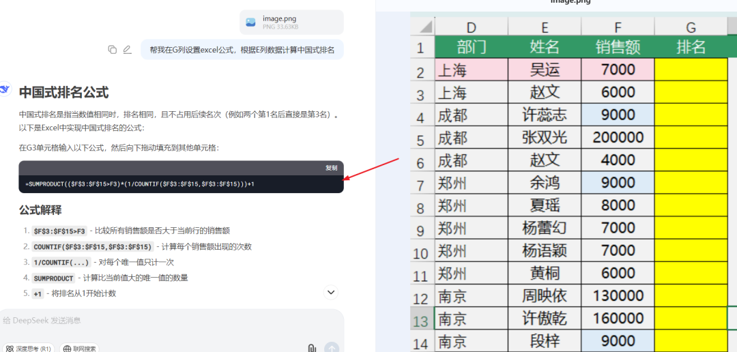Click the yellow 排名 cell in 吴运's row
The image size is (737, 352).
click(x=691, y=70)
